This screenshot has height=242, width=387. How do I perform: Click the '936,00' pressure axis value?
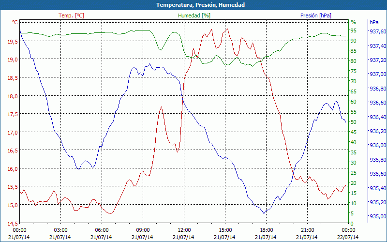pyautogui.click(x=378, y=146)
